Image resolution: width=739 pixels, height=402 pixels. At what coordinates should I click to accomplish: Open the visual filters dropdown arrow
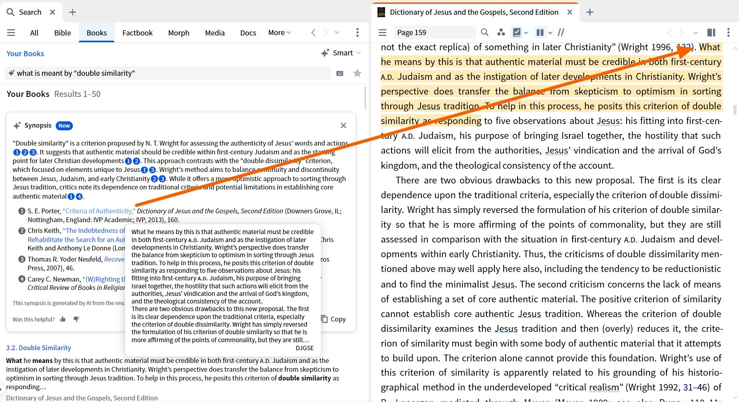click(526, 33)
